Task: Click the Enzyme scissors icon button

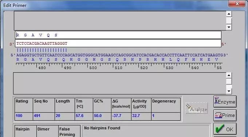Action: coord(225,102)
